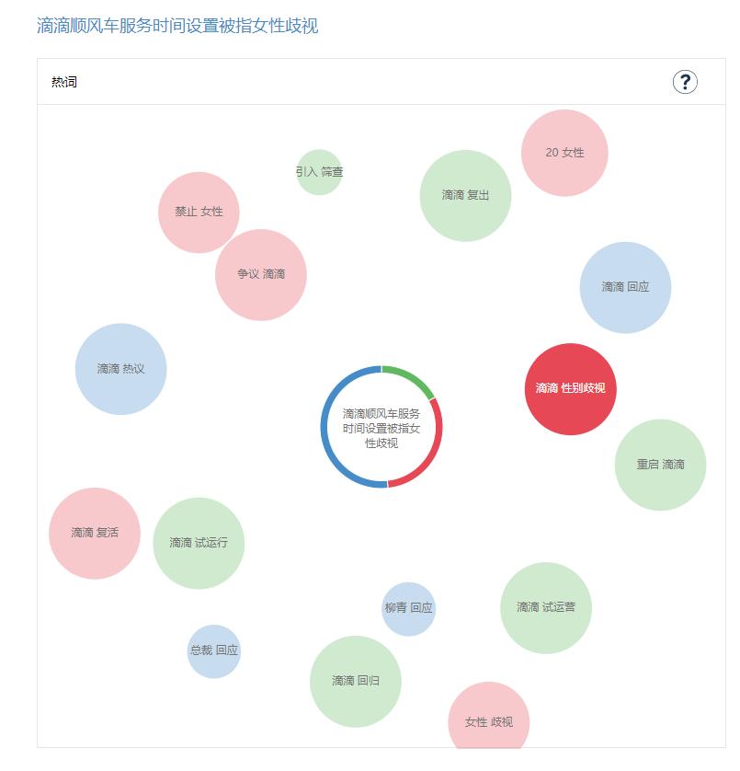Click the 总裁 回应 blue bubble
This screenshot has width=740, height=771.
coord(214,650)
